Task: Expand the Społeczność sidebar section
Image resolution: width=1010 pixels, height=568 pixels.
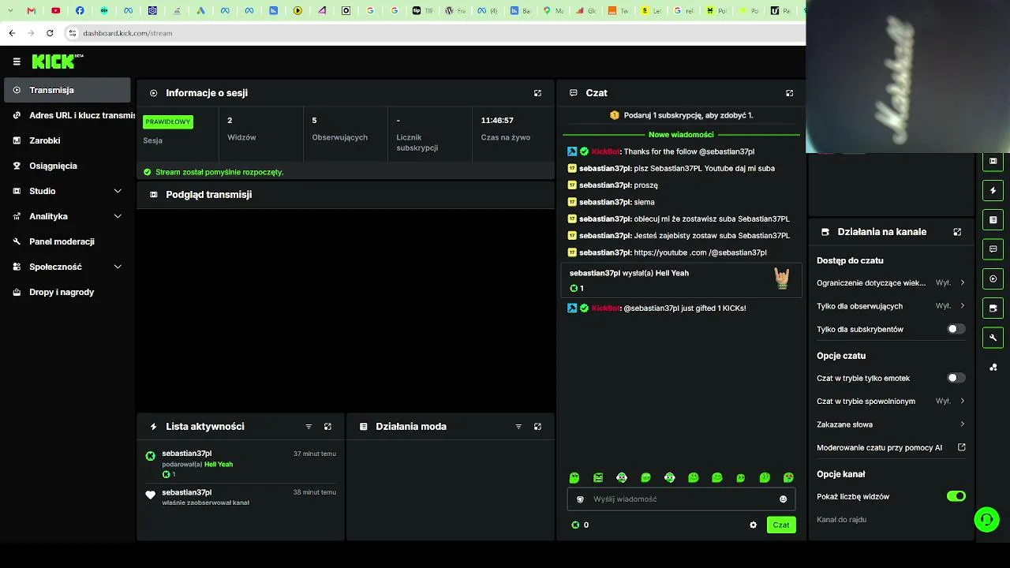Action: (67, 267)
